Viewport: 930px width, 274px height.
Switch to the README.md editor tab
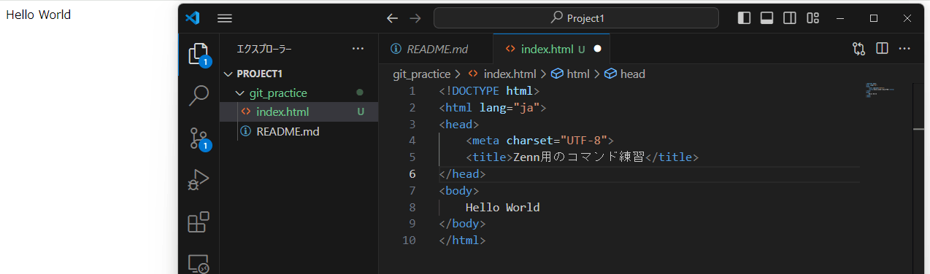pos(436,49)
